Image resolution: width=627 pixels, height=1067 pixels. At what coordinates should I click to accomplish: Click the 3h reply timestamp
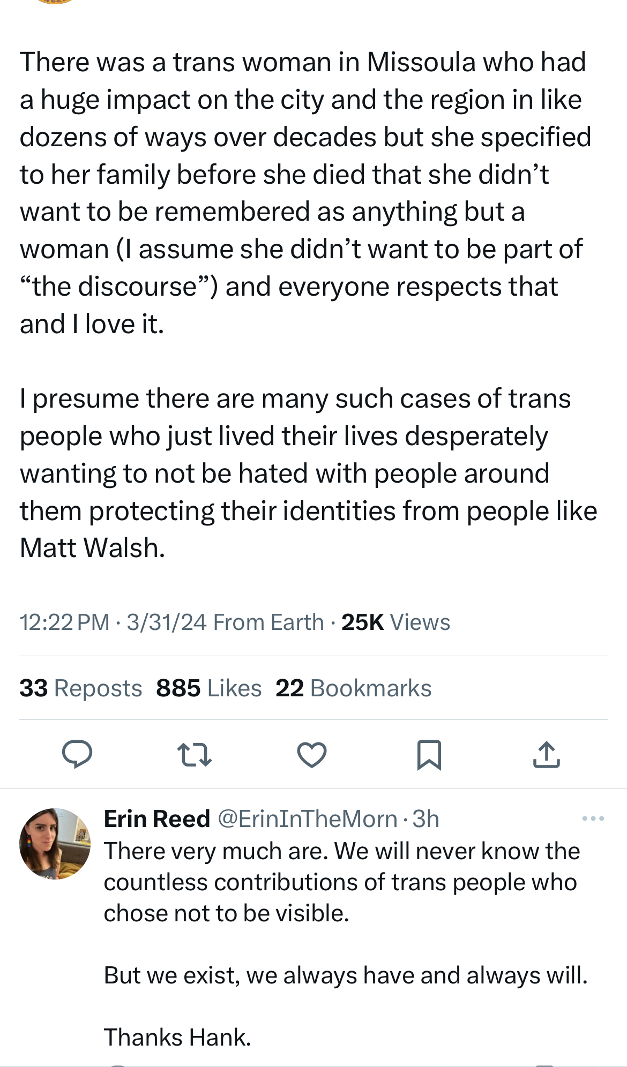(426, 819)
